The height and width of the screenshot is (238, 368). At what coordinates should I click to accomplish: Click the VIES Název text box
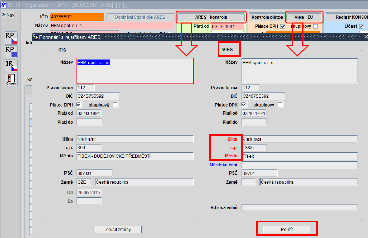[x=300, y=71]
